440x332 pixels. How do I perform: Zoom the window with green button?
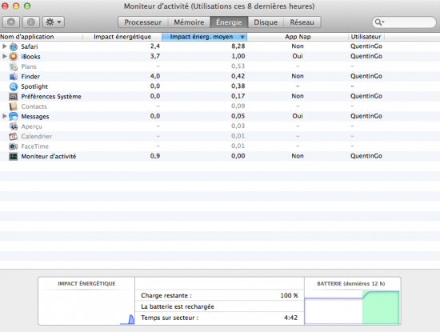[27, 6]
